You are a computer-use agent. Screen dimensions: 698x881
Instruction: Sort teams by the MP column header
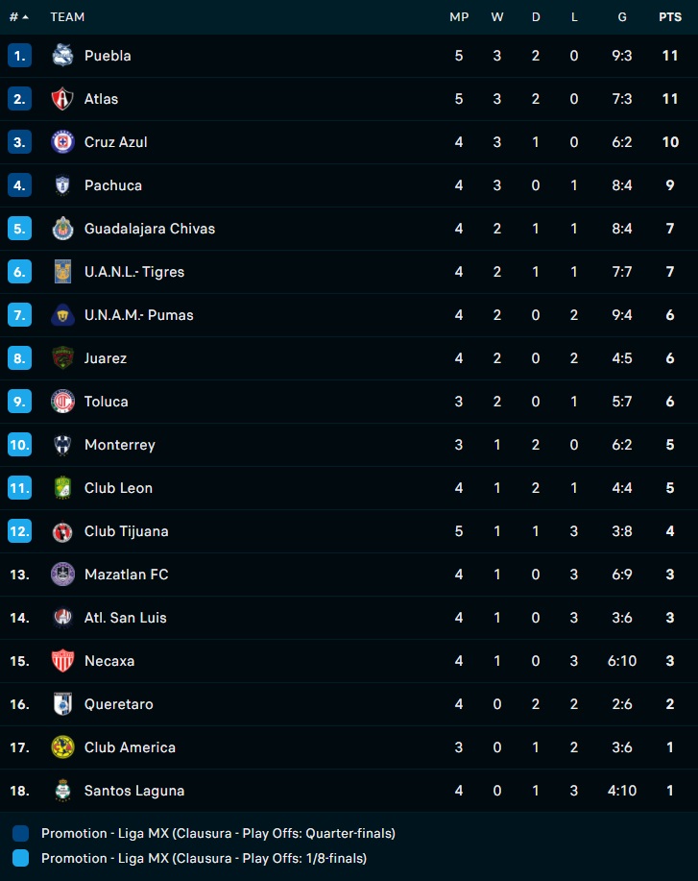(459, 16)
